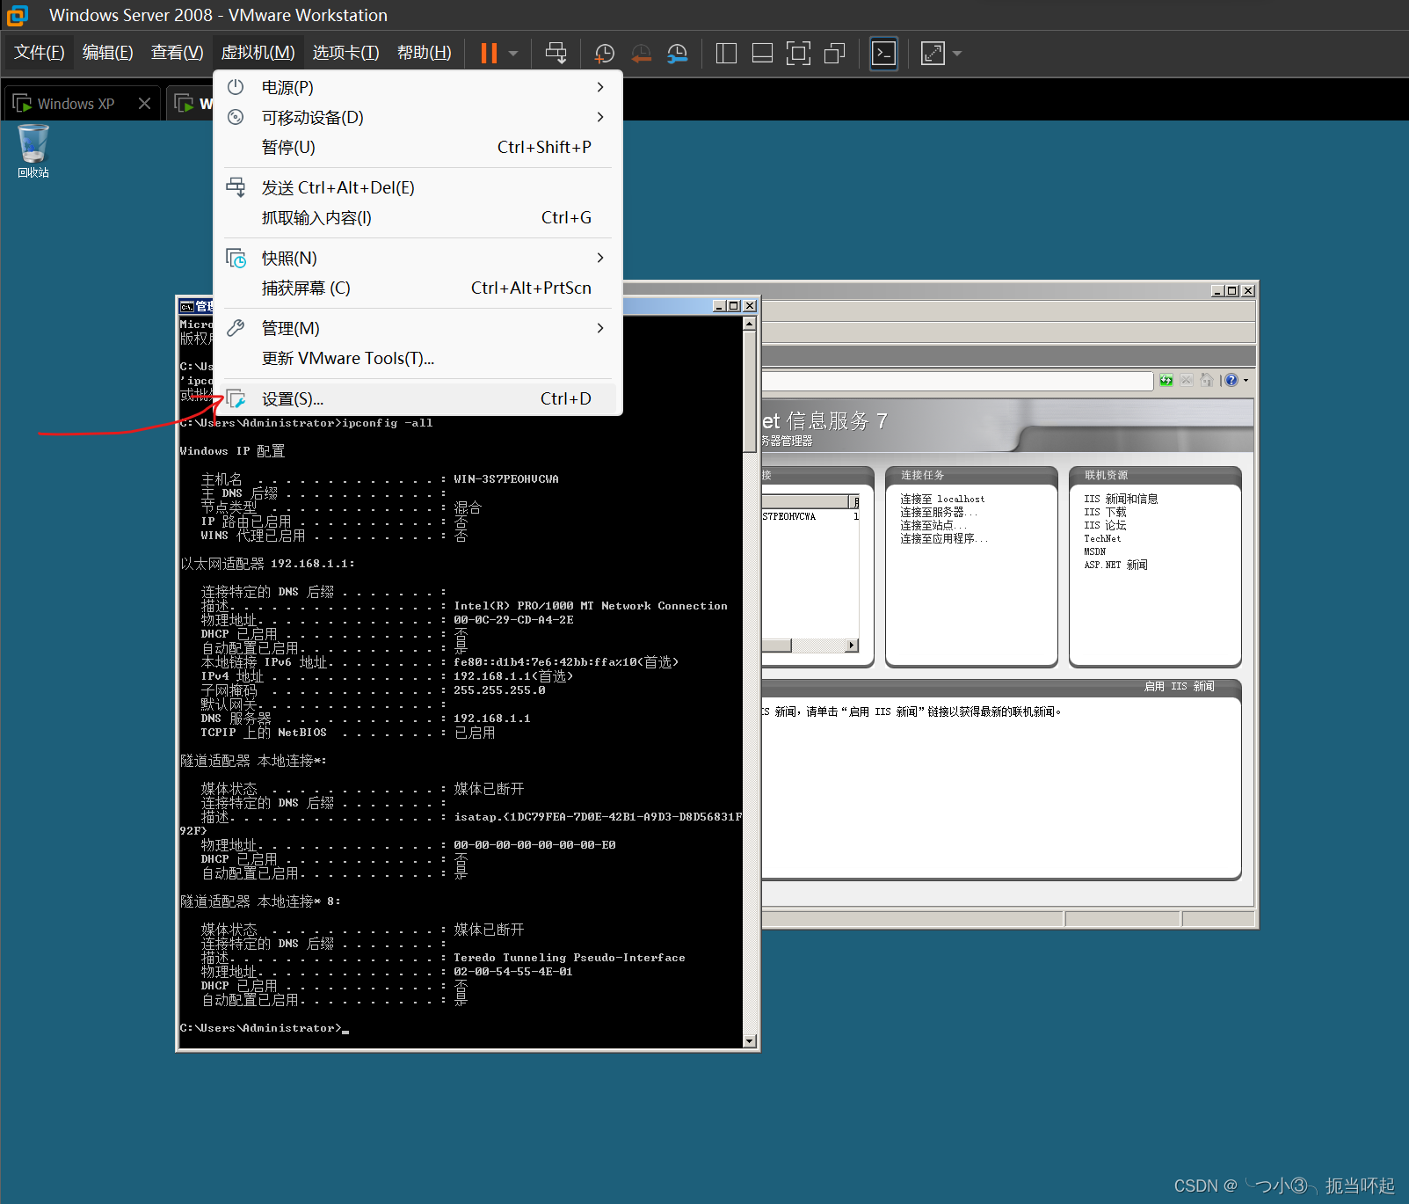The image size is (1409, 1204).
Task: Click the 虚拟机(M) menu
Action: click(258, 53)
